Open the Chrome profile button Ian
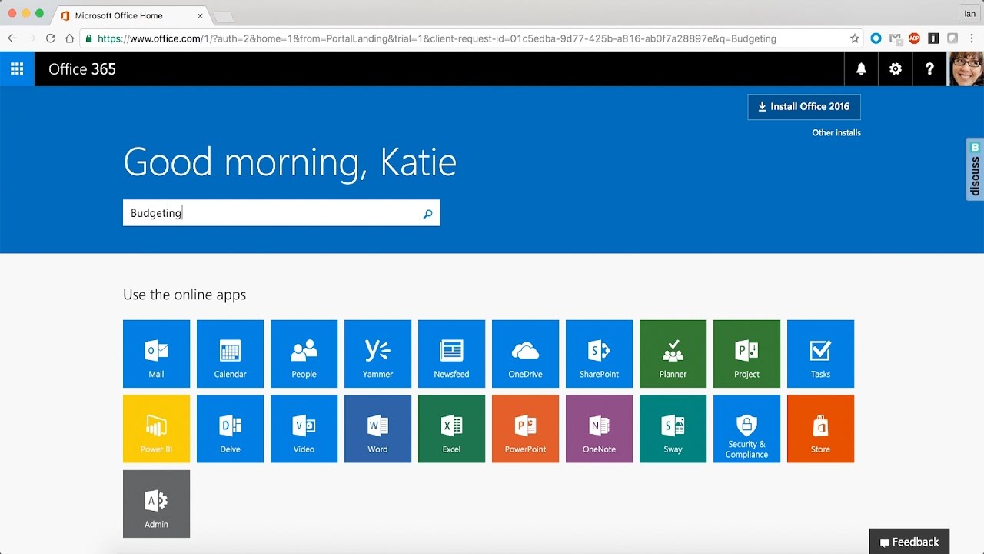 point(969,14)
